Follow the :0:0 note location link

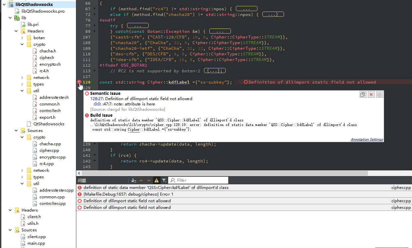click(x=97, y=104)
